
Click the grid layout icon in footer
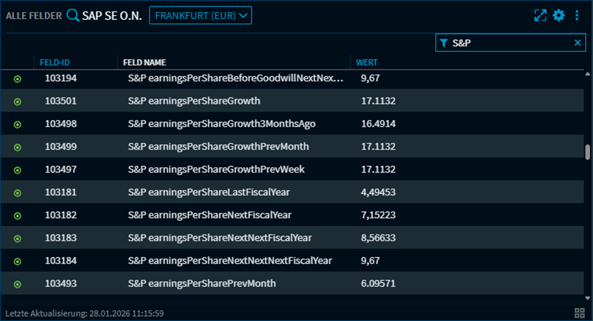580,313
